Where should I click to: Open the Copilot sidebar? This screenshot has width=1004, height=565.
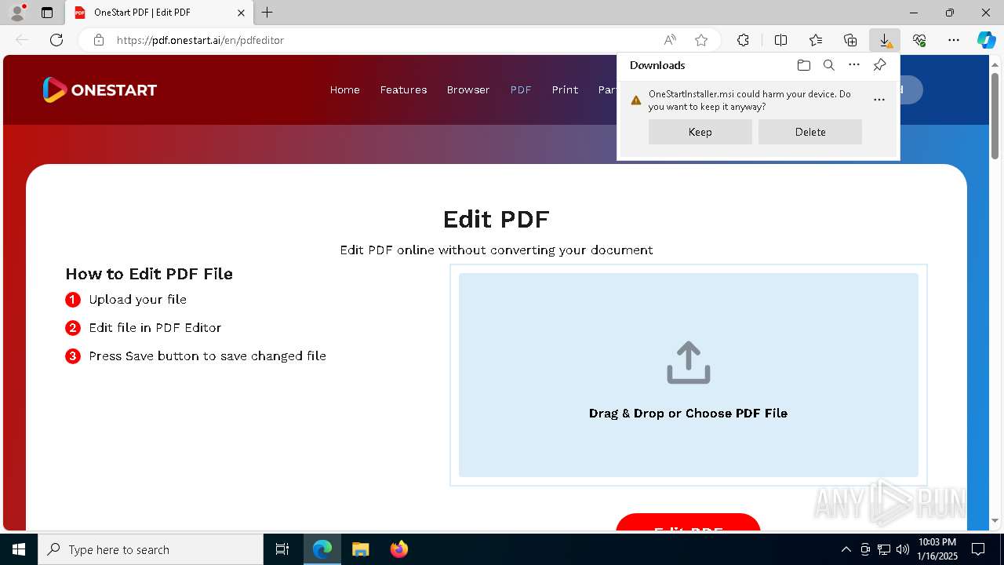click(x=986, y=40)
